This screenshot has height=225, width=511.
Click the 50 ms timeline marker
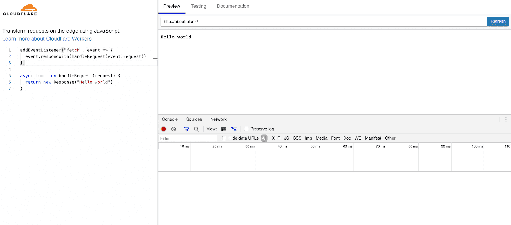tap(315, 146)
